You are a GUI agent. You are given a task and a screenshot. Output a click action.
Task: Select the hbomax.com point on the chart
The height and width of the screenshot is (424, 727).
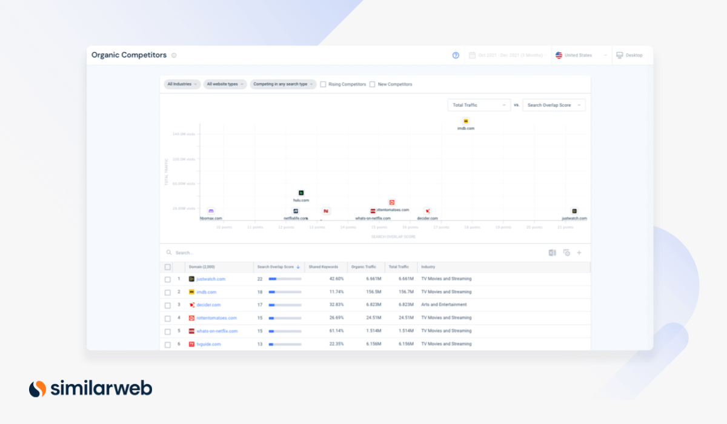point(211,211)
